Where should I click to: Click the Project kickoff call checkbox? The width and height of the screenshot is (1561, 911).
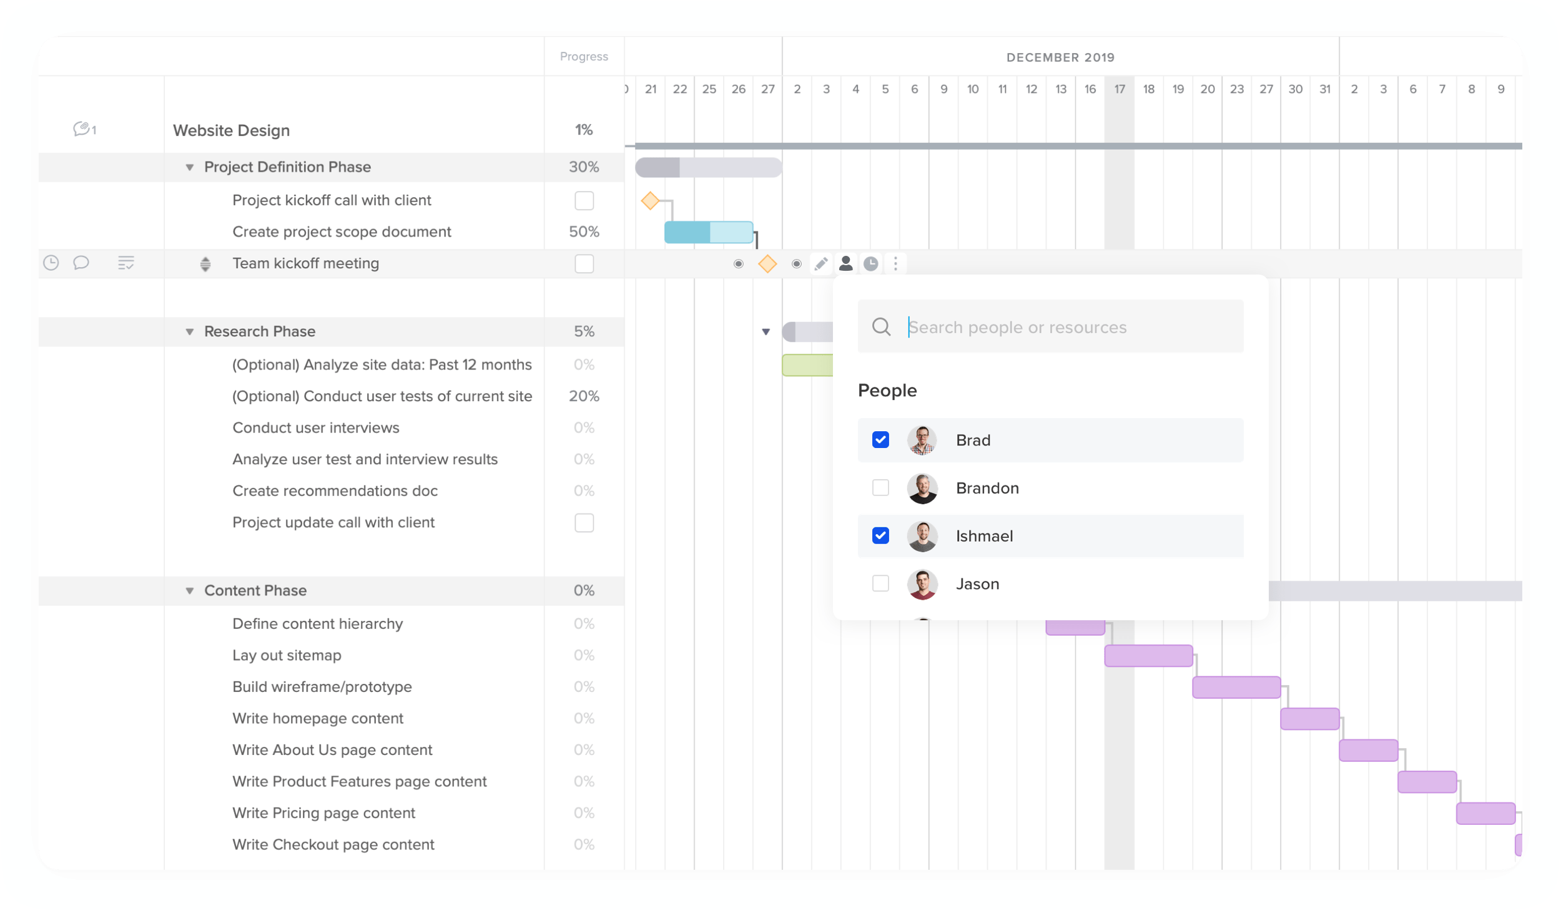coord(584,200)
